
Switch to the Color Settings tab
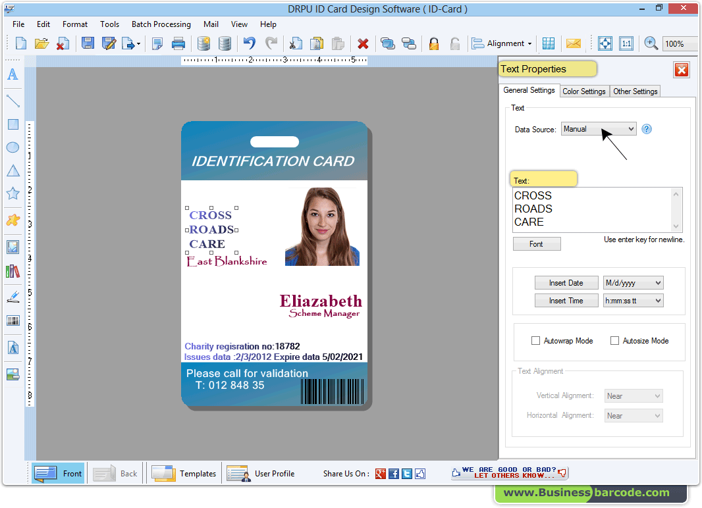click(583, 91)
